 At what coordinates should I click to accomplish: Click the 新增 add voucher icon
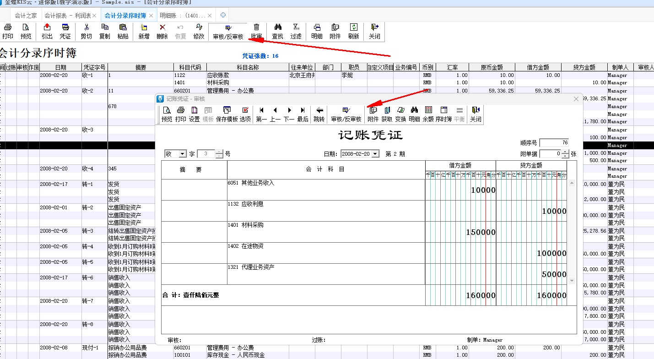144,32
